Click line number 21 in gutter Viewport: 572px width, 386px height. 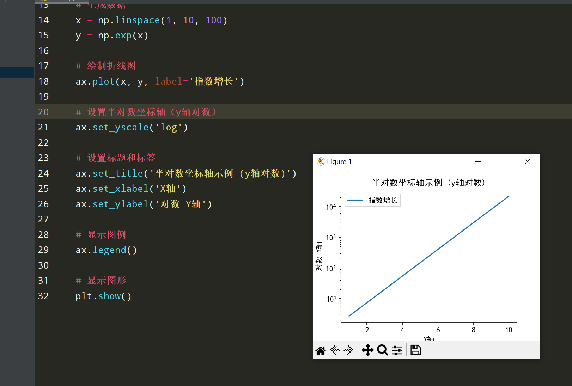point(43,127)
